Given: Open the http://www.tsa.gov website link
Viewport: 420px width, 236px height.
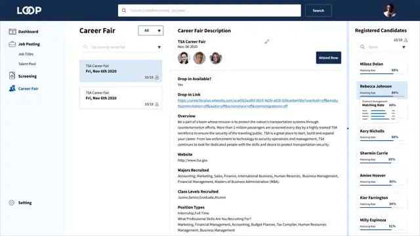Looking at the screenshot, I should click(192, 160).
